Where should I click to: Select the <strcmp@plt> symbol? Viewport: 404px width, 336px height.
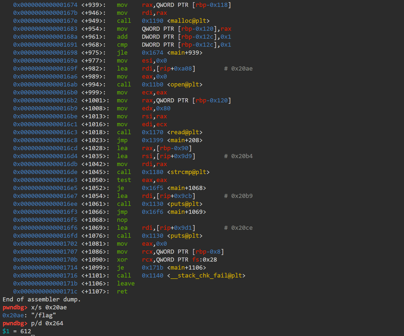[x=188, y=172]
